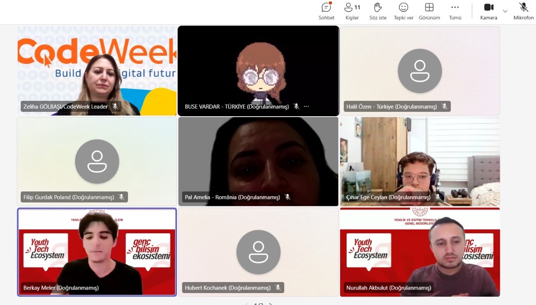Click muted mic icon beside Filip Gurdak Poland
The width and height of the screenshot is (536, 305).
121,197
